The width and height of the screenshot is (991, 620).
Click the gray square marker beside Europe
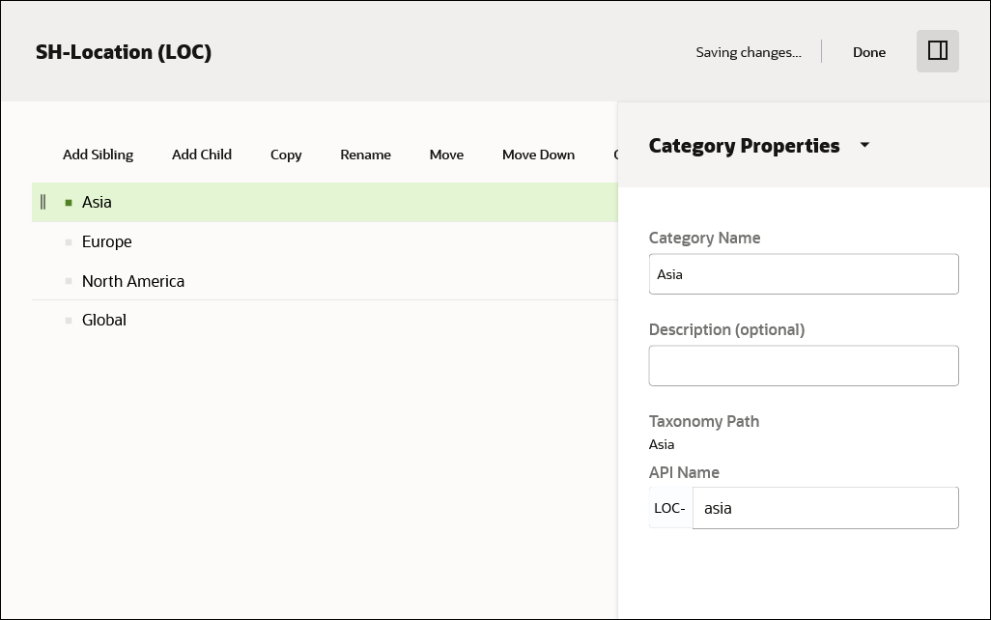(x=69, y=241)
